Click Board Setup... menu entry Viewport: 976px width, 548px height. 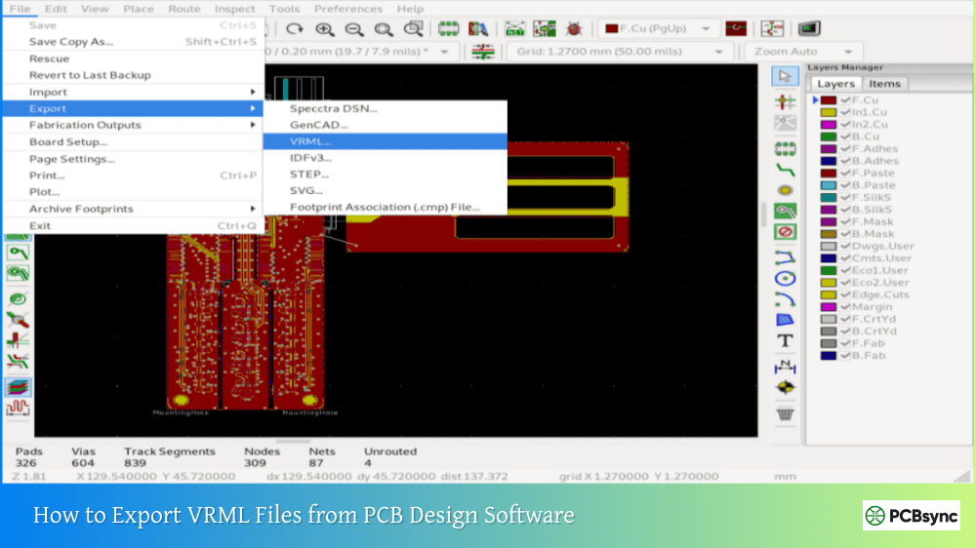tap(133, 141)
